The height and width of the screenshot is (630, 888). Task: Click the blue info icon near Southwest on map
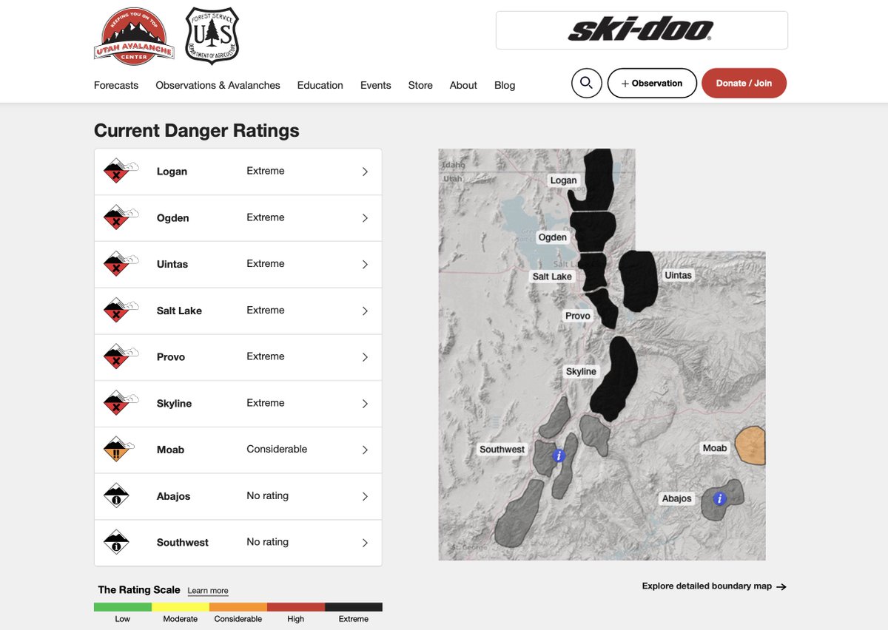pyautogui.click(x=559, y=455)
